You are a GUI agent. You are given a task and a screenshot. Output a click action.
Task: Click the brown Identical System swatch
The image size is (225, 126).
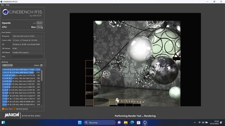point(14,109)
